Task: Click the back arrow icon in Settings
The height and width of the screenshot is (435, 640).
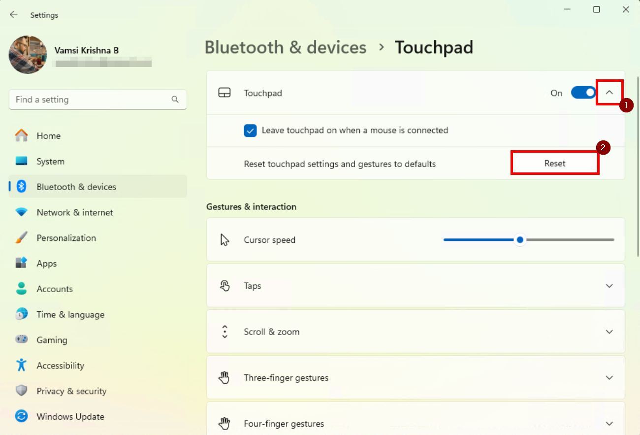Action: pos(13,15)
